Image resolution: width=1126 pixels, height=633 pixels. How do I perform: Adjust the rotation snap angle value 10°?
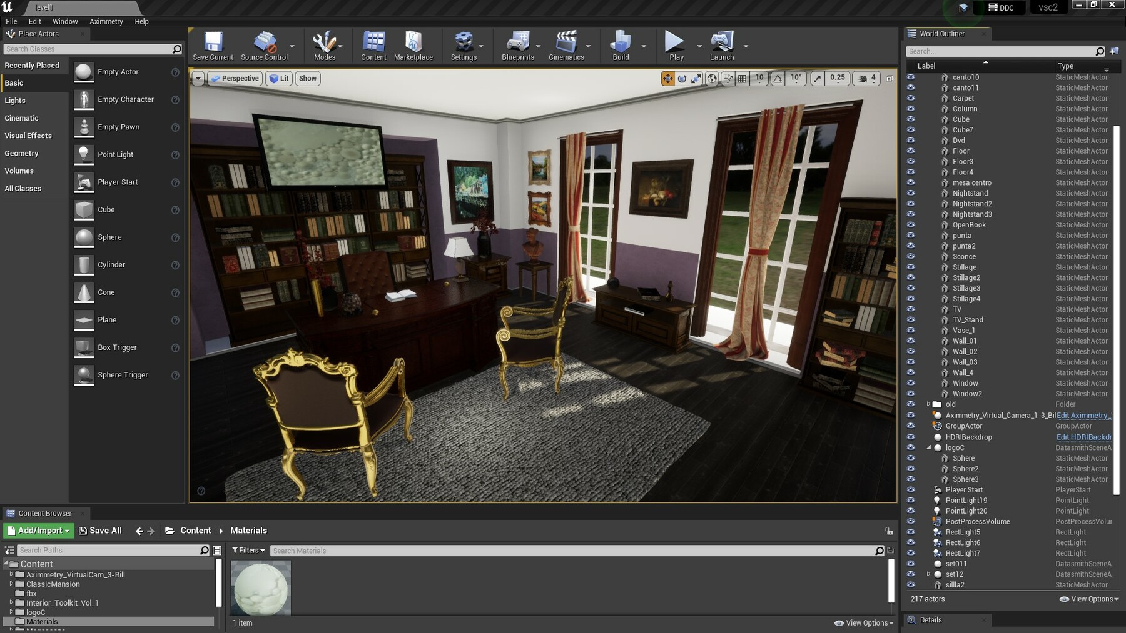click(795, 78)
